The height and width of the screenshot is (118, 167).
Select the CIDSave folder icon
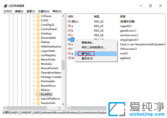tap(38, 16)
